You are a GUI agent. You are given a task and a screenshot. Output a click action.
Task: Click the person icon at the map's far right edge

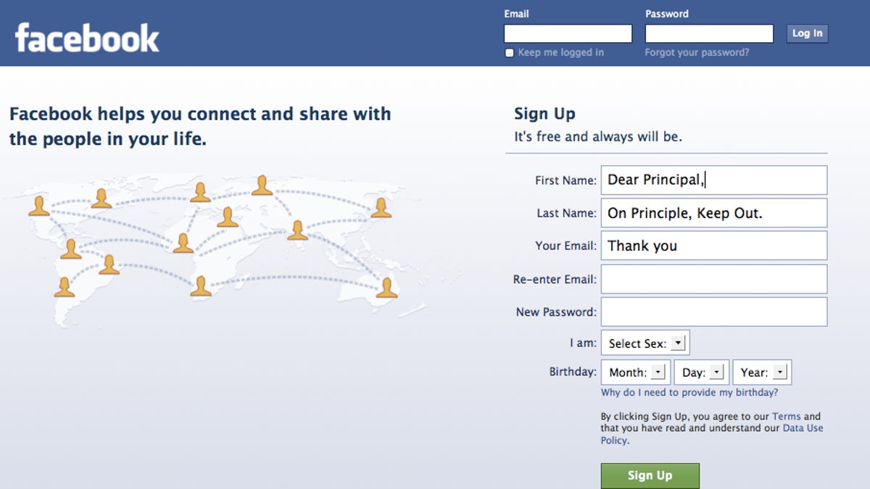(381, 208)
